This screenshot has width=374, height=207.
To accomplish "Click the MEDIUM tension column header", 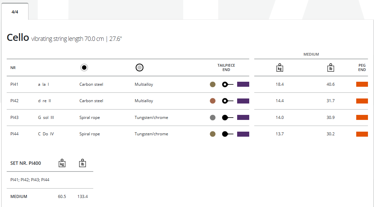I will pyautogui.click(x=311, y=54).
